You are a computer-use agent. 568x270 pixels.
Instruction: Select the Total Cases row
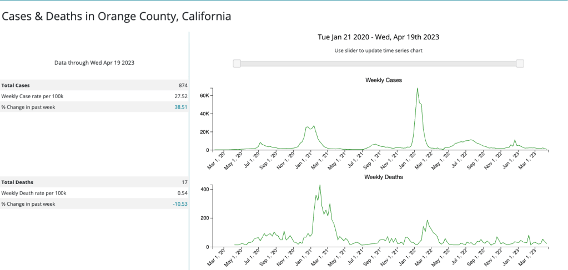(94, 85)
